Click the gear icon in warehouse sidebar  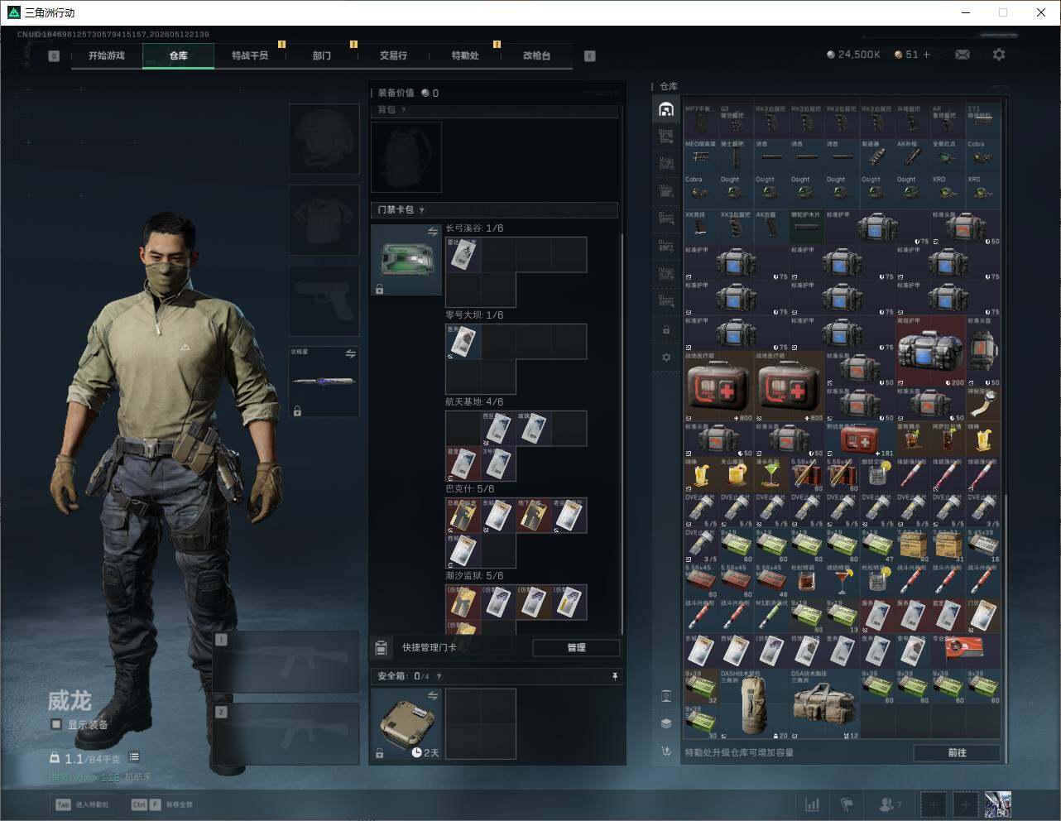click(666, 358)
